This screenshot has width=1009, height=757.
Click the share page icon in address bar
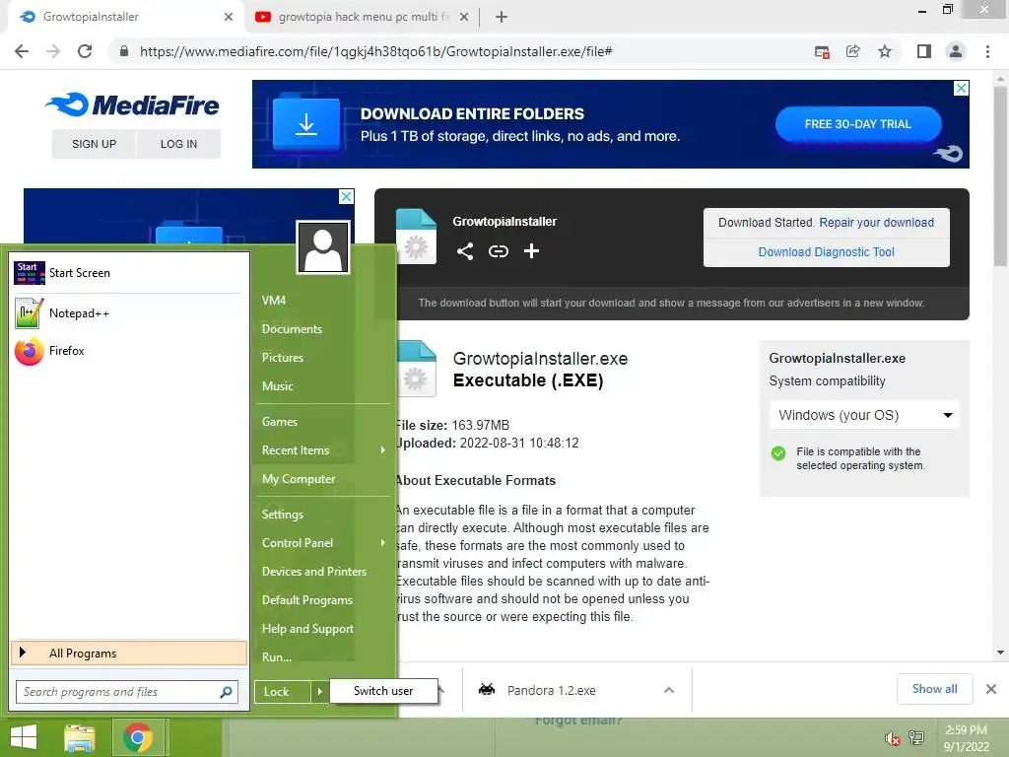tap(853, 51)
